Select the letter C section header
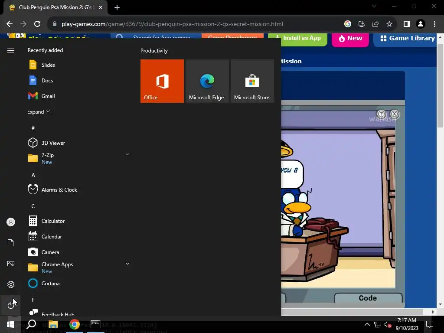The height and width of the screenshot is (333, 444). pyautogui.click(x=33, y=206)
